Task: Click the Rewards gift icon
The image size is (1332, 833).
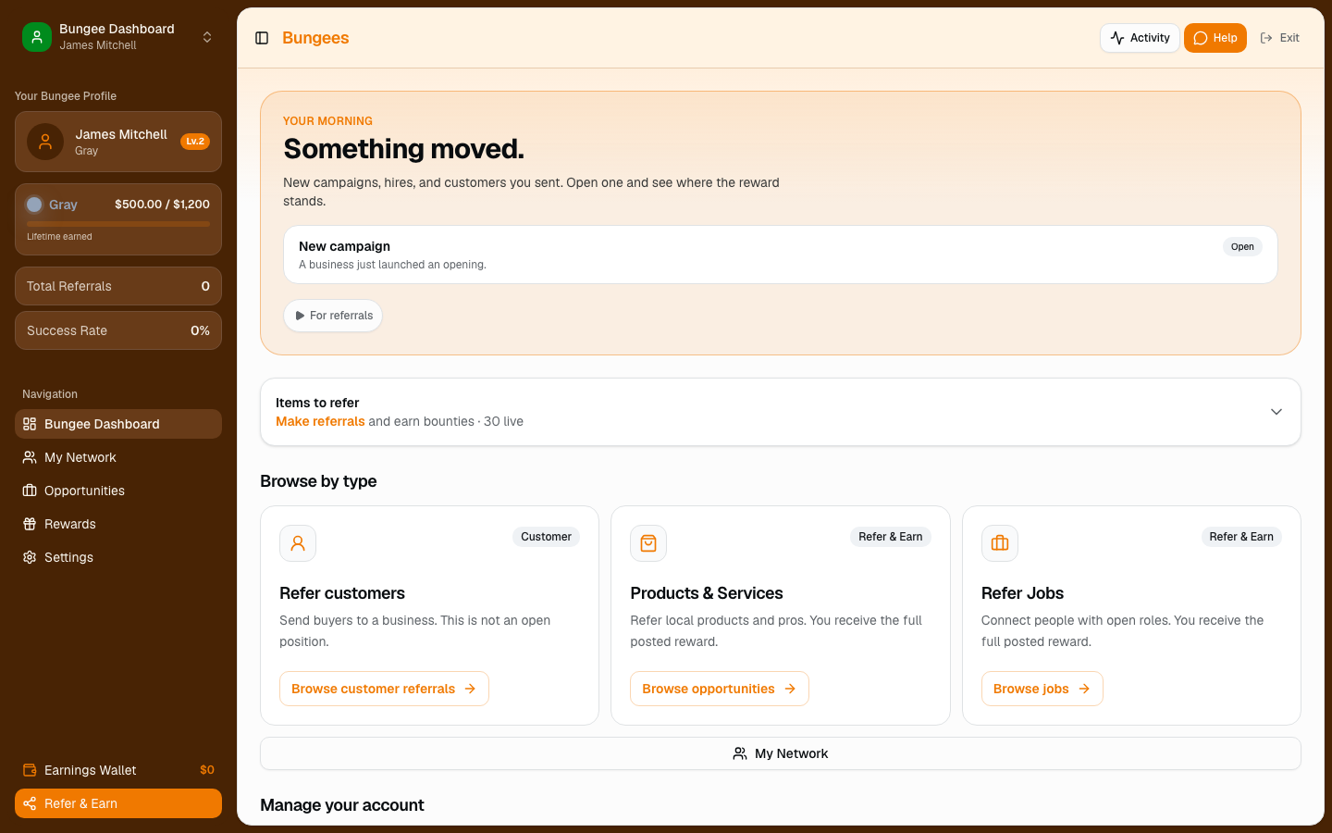Action: 30,524
